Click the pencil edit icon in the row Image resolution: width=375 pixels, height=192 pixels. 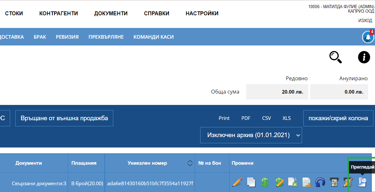point(237,182)
